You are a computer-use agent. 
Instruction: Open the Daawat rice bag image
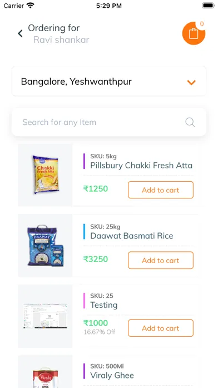point(46,245)
